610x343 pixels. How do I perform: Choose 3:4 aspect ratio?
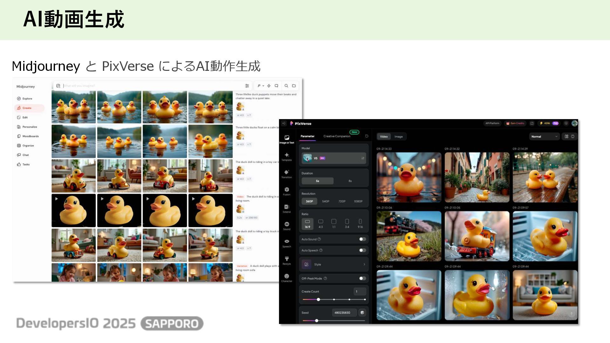[x=347, y=224]
